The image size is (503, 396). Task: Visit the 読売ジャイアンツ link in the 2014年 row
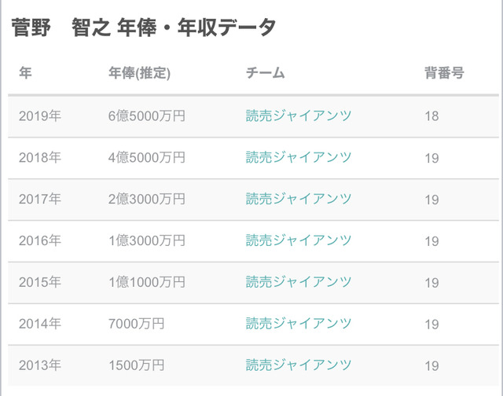pyautogui.click(x=299, y=324)
